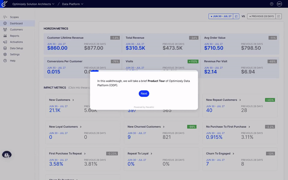Click the 821 previous churned customers value
The width and height of the screenshot is (288, 180).
(166, 137)
